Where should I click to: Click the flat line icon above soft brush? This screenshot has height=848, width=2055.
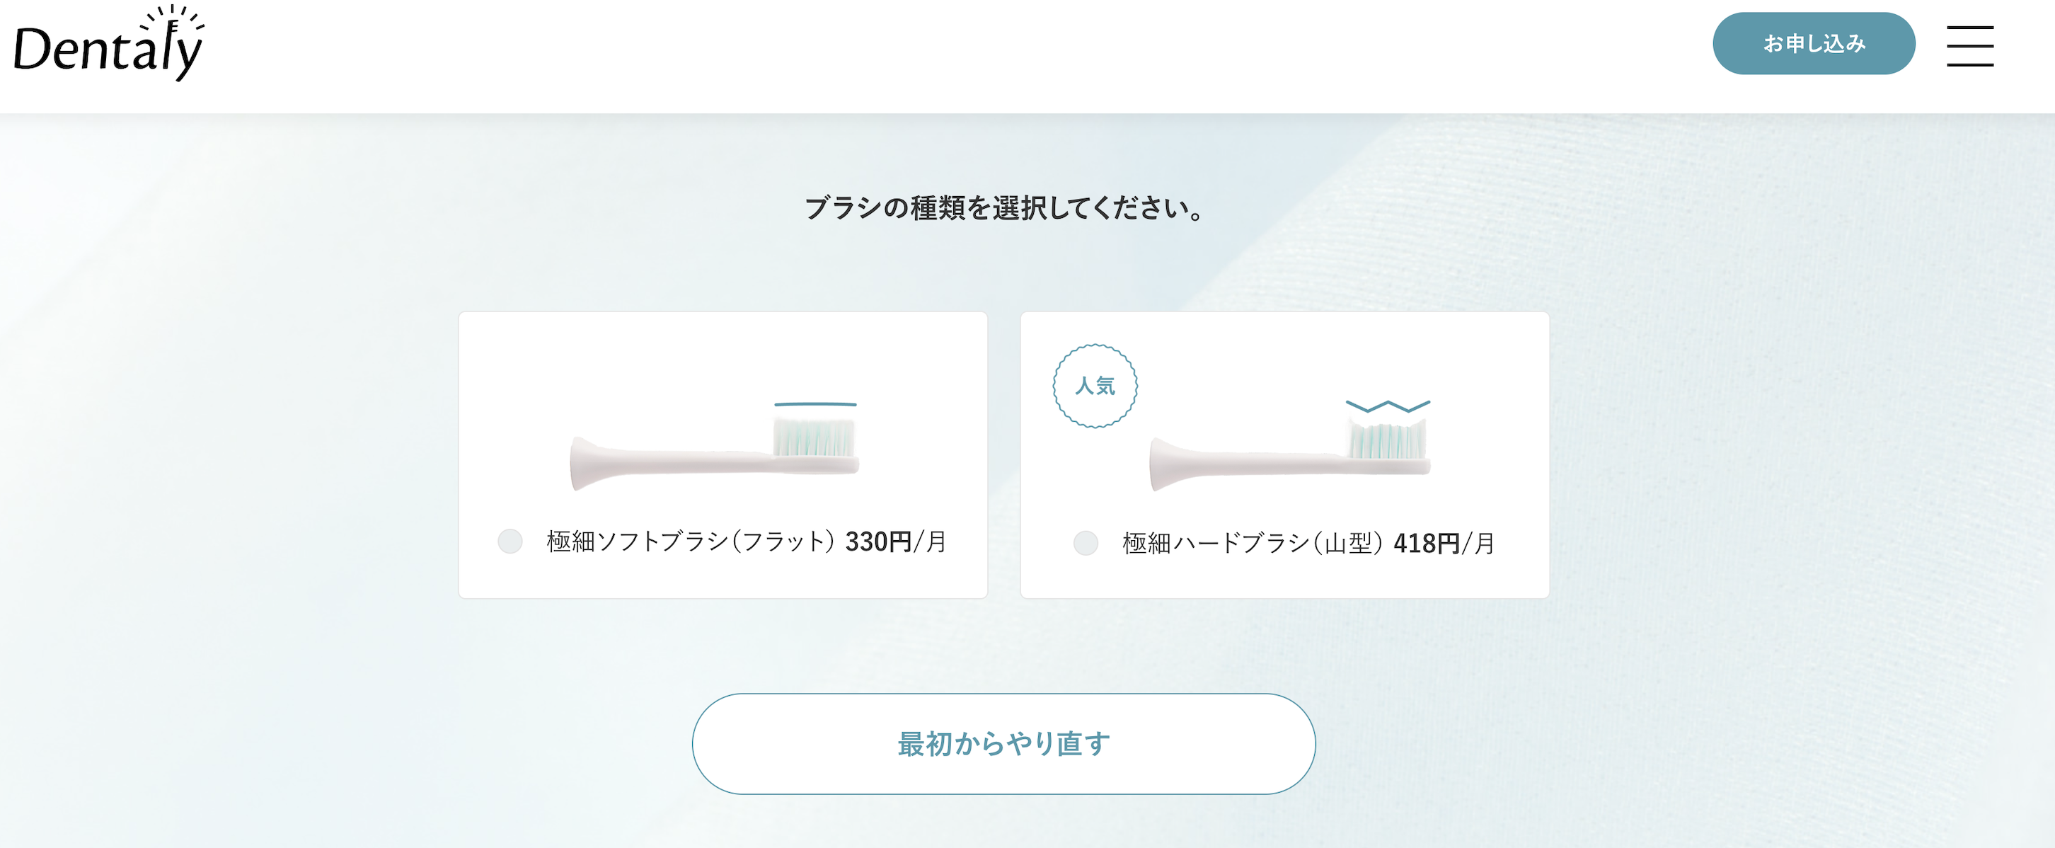point(815,404)
